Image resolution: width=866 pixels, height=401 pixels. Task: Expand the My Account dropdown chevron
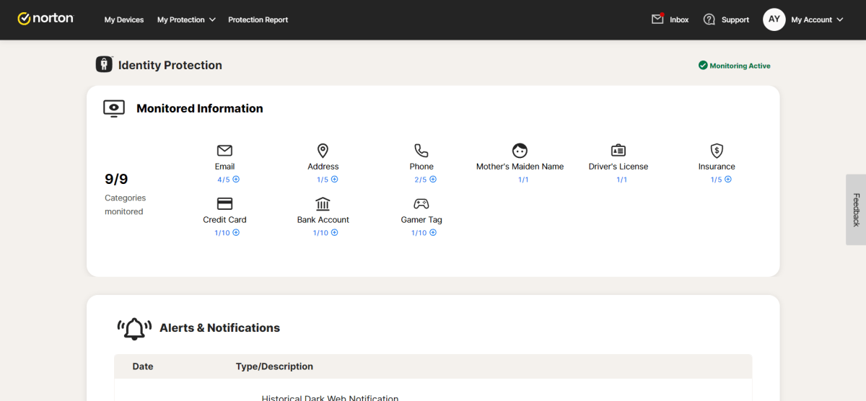pos(840,19)
